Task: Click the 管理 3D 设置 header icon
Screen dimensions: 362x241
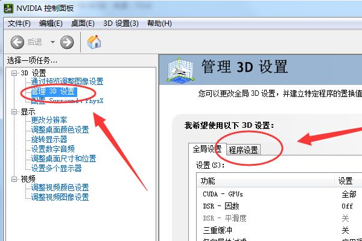Action: click(x=180, y=70)
